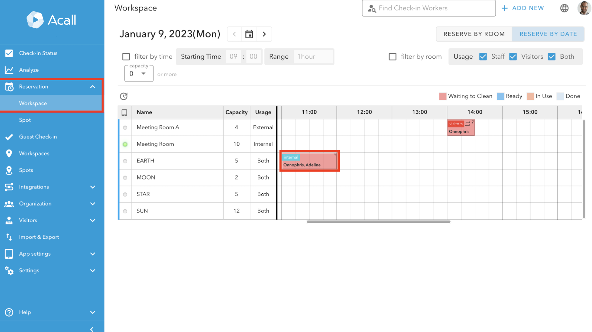Uncheck the Staff usage checkbox
This screenshot has height=332, width=592.
click(x=483, y=57)
